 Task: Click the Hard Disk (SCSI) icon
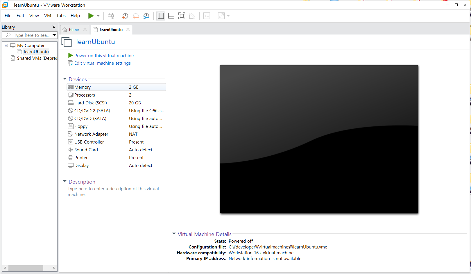[71, 103]
